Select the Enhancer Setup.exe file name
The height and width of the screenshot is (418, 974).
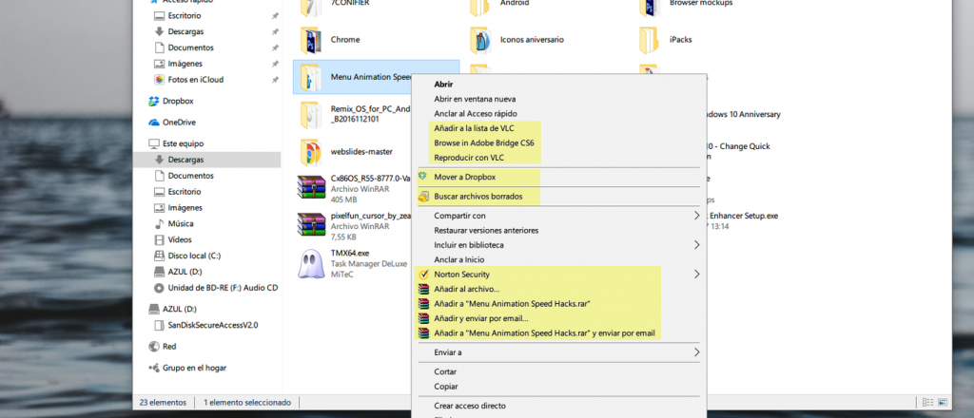742,216
